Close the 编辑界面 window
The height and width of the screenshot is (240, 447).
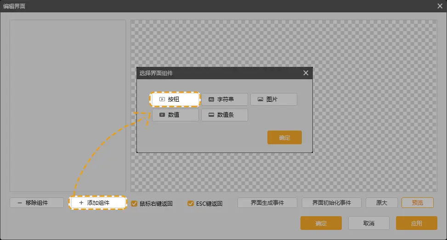440,6
